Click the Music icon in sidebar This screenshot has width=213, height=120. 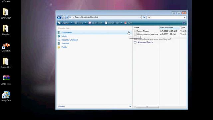pos(59,36)
